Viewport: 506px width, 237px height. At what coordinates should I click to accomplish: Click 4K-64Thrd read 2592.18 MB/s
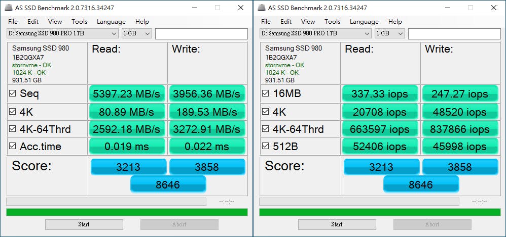[127, 129]
